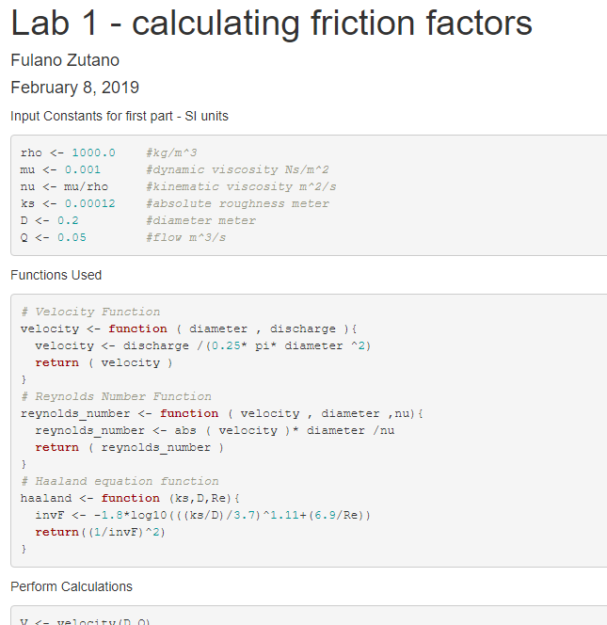Click the author name Fulano Zutano
This screenshot has width=607, height=625.
pos(65,61)
